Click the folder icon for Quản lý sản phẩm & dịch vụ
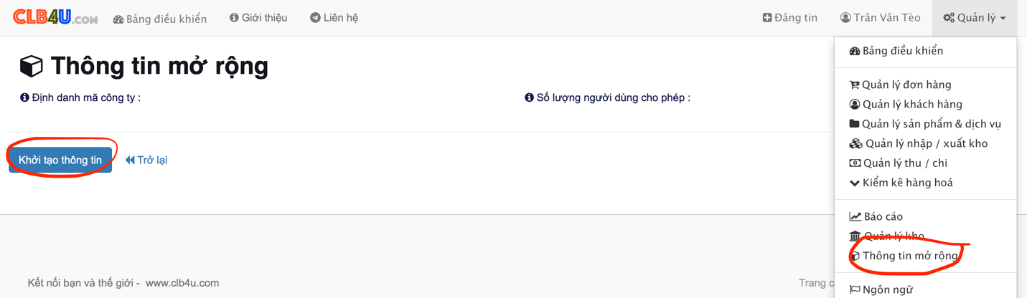The image size is (1027, 298). [854, 124]
